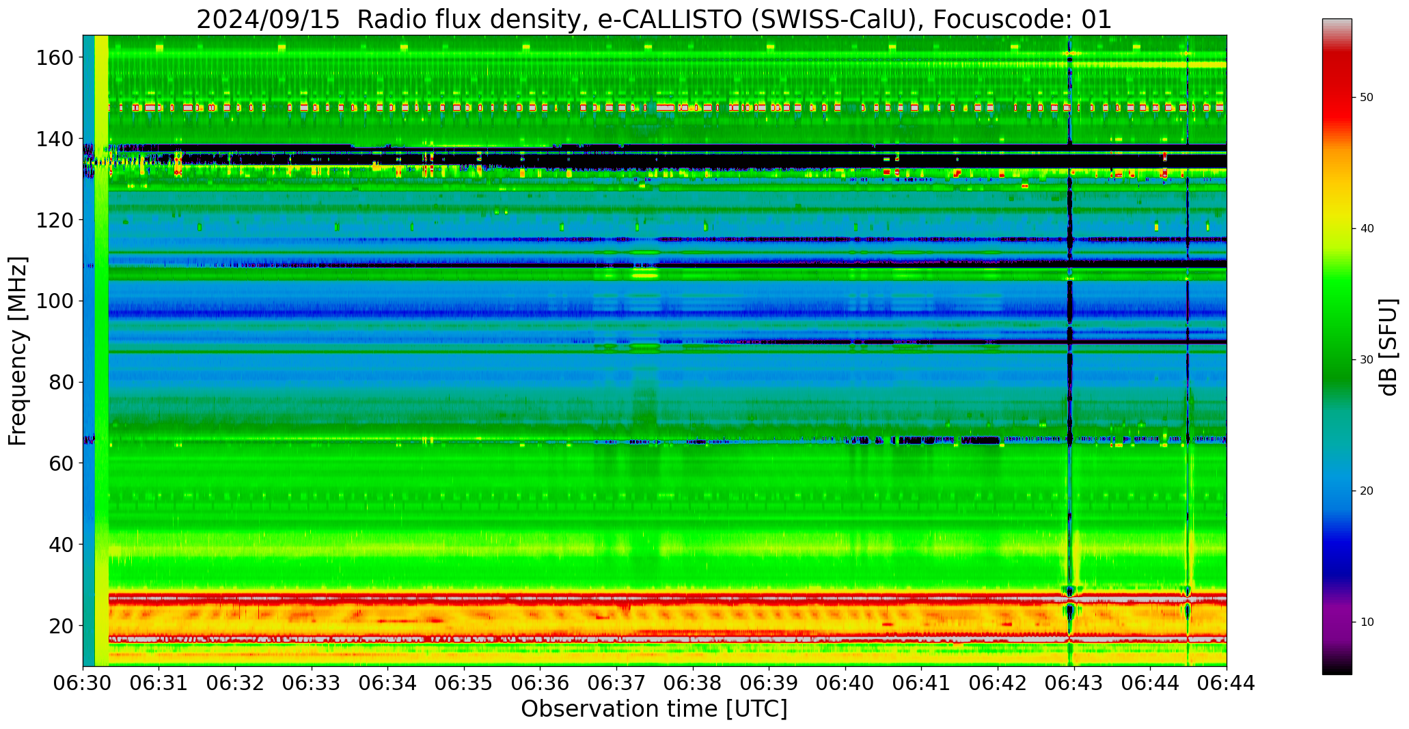1409x729 pixels.
Task: Click the 06:39 time tick label
Action: coord(769,683)
